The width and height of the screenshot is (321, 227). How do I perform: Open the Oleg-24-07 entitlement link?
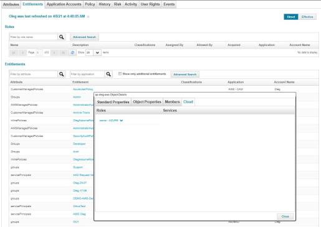click(80, 183)
